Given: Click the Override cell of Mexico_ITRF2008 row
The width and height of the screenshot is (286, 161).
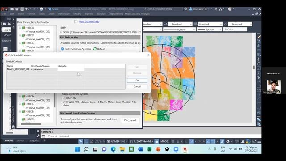Looking at the screenshot, I should point(71,69).
